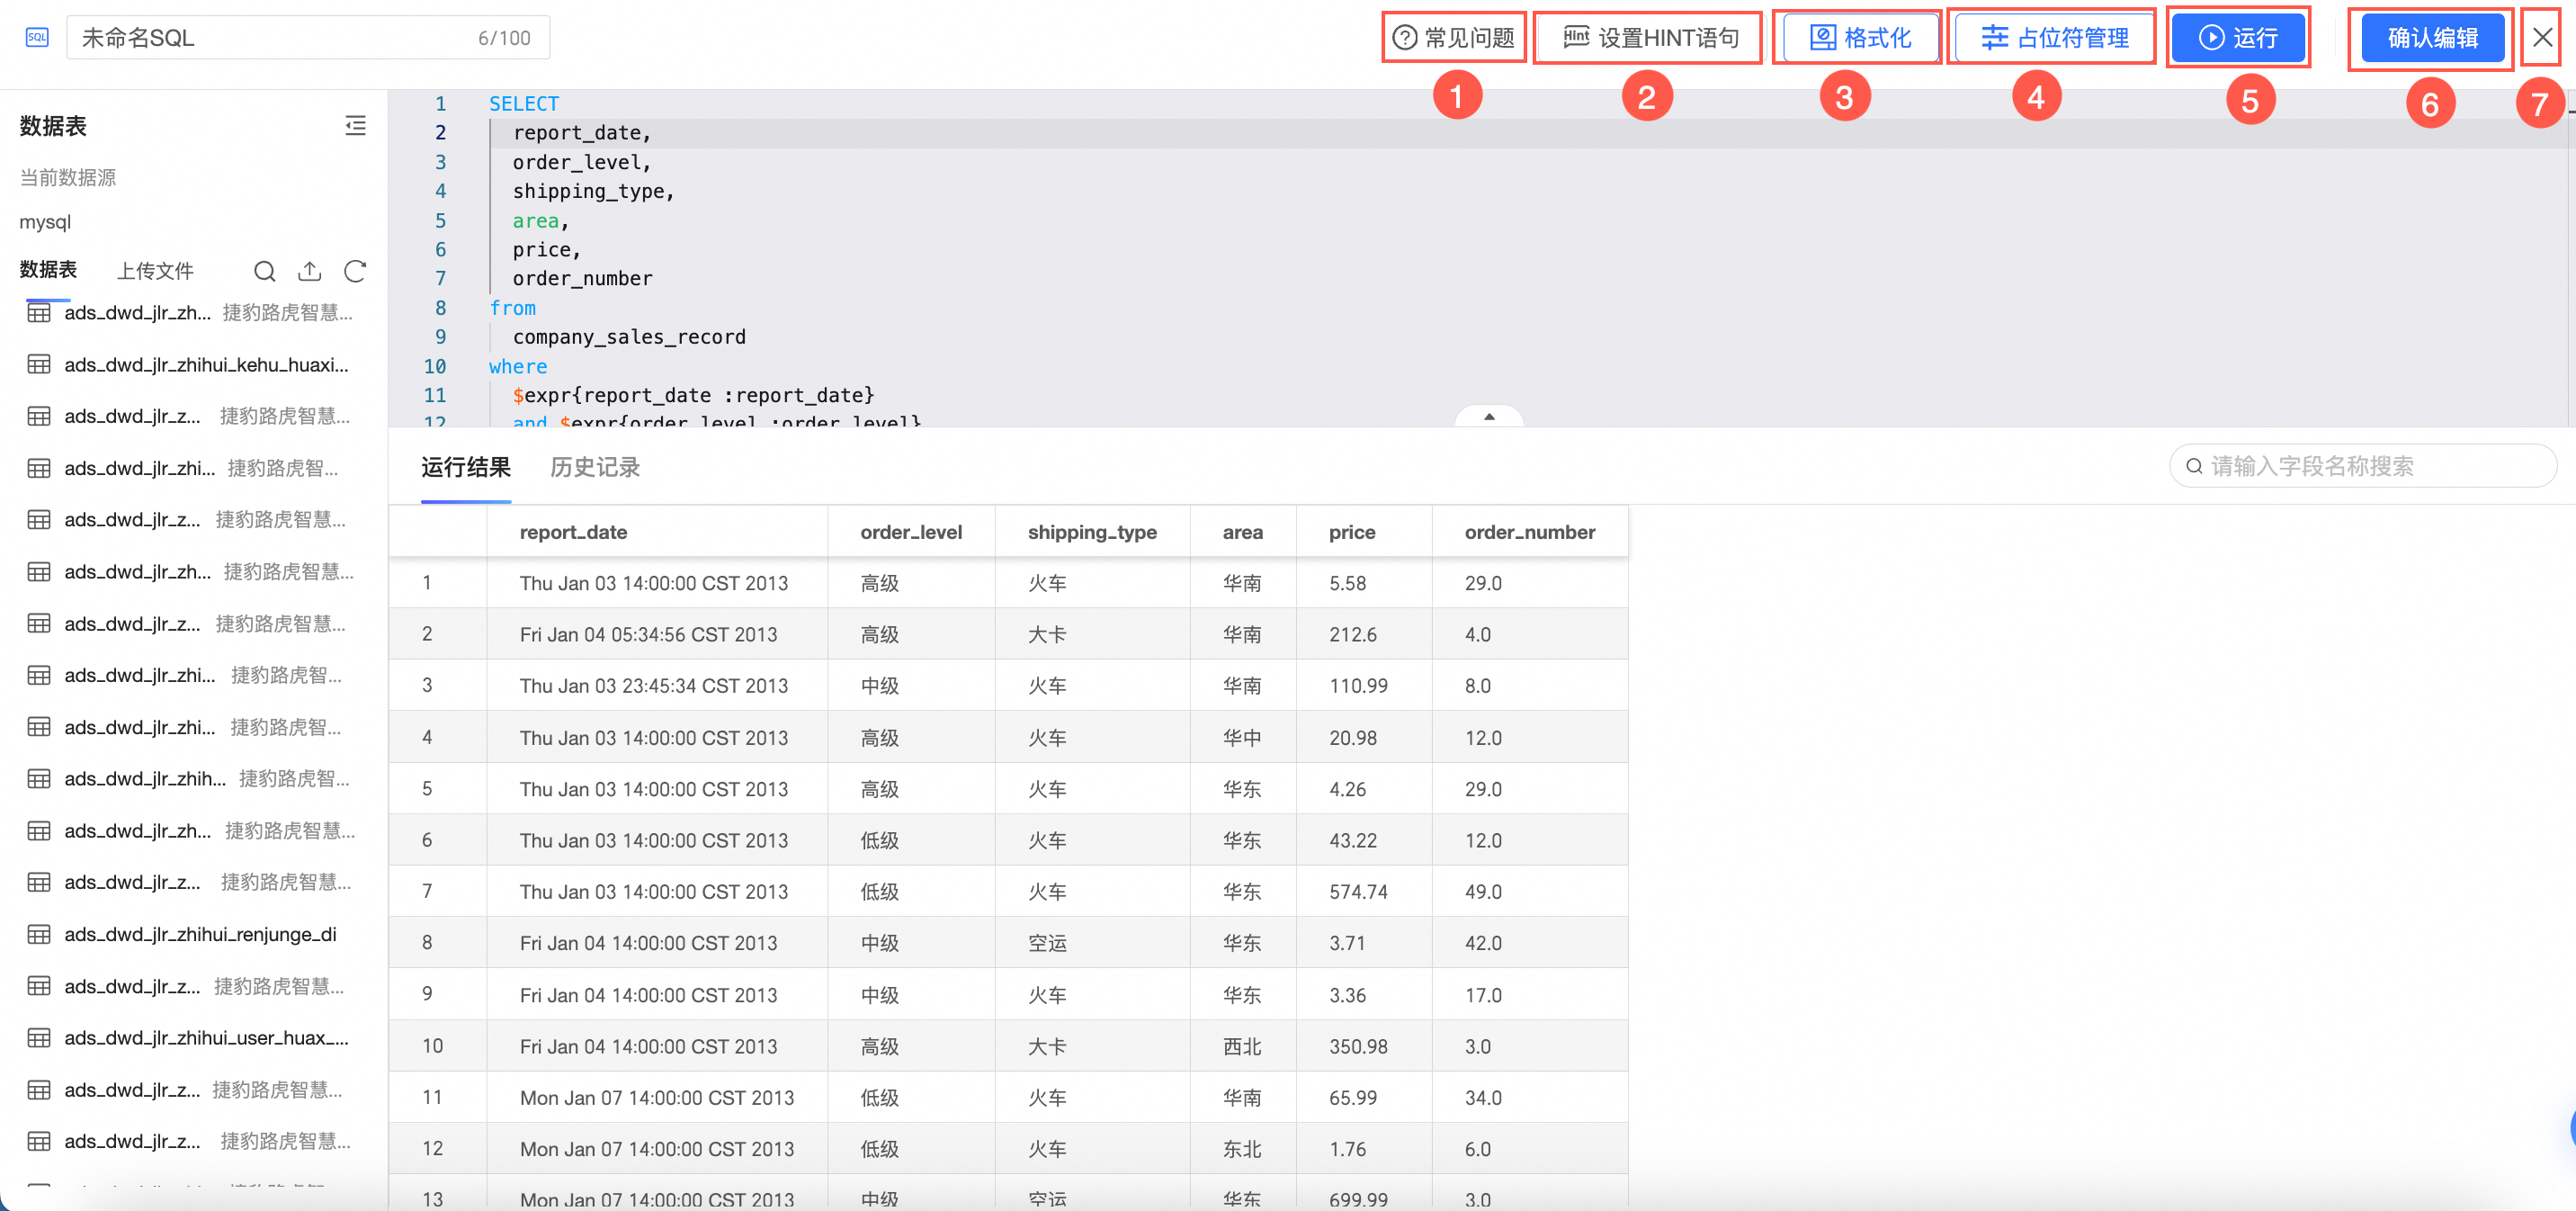Click the search icon in data table panel
The height and width of the screenshot is (1211, 2576).
coord(264,271)
